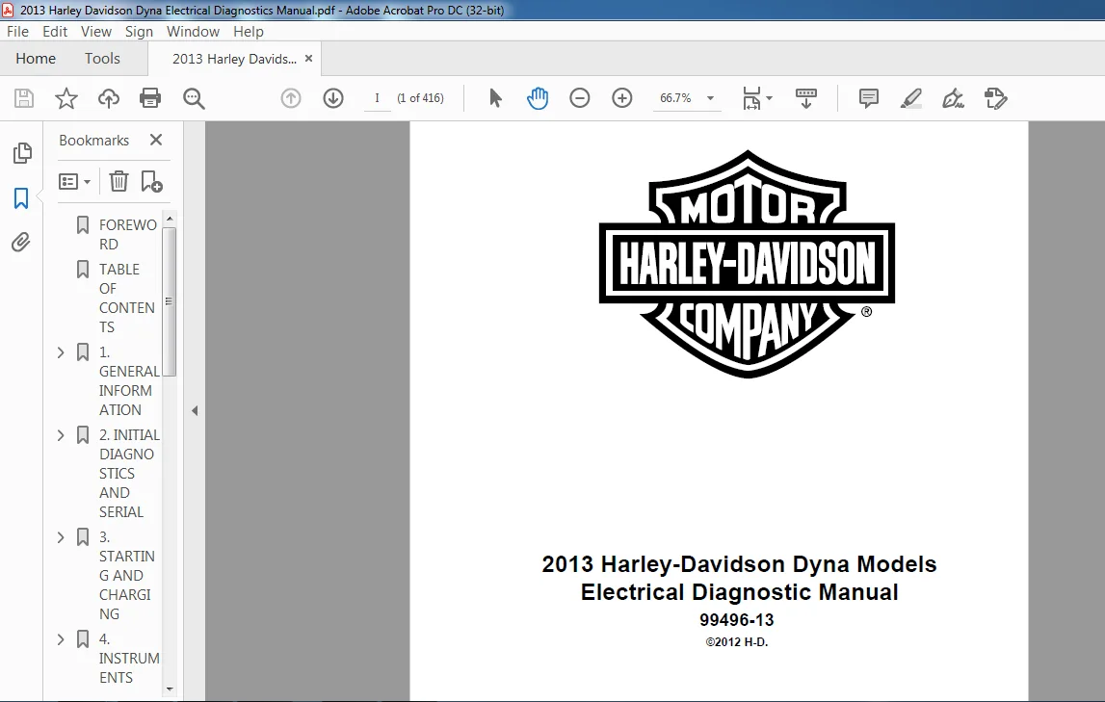Toggle the Bookmarks panel icon in sidebar

click(21, 197)
